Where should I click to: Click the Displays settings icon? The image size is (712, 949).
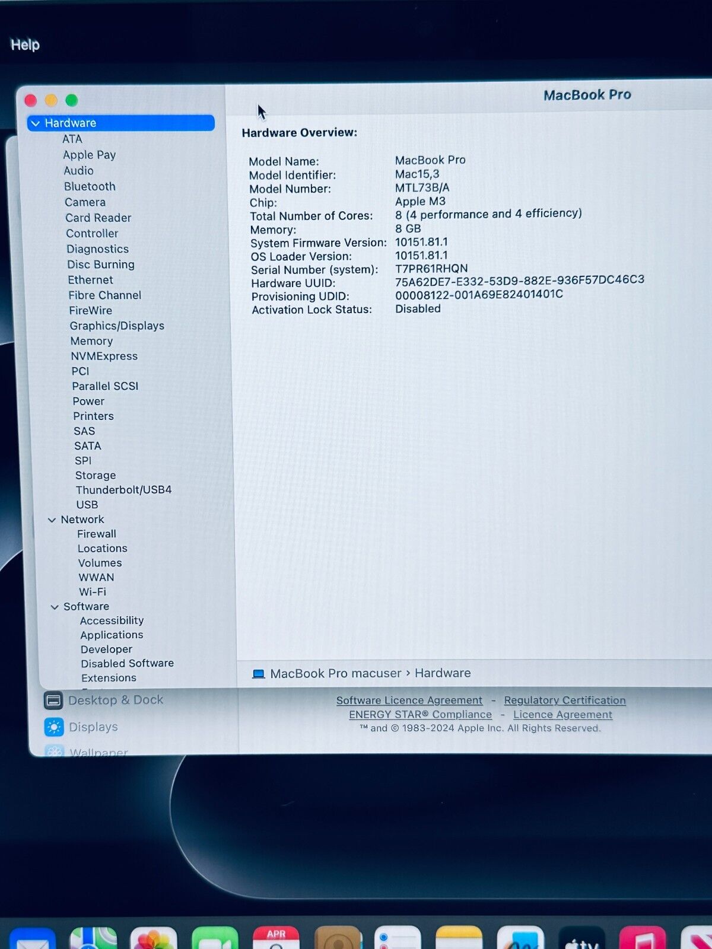click(54, 727)
